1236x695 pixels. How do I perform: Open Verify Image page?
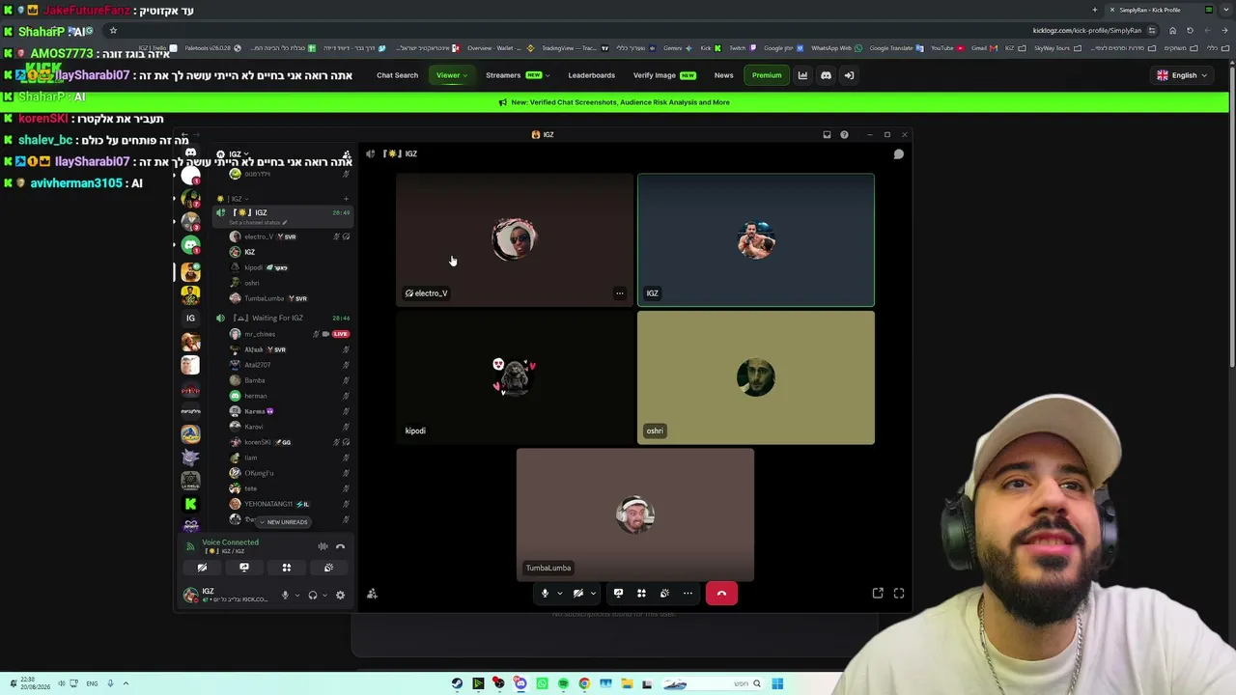click(x=664, y=75)
